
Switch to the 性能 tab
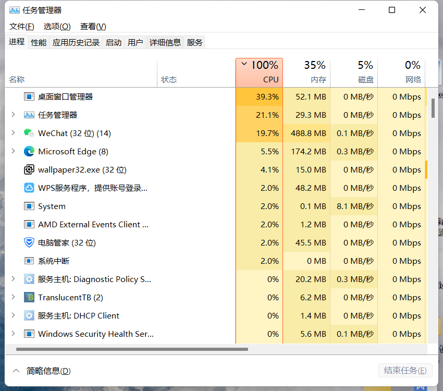[39, 42]
